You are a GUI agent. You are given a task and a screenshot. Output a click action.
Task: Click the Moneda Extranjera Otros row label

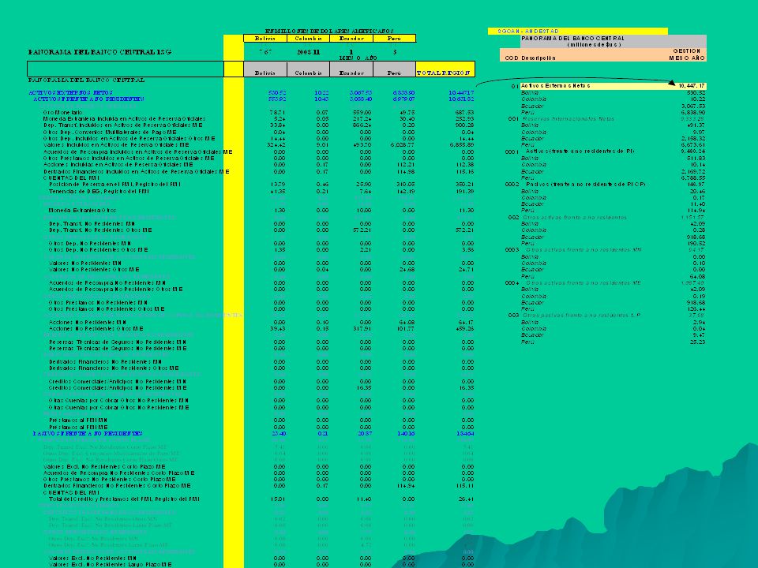(82, 210)
